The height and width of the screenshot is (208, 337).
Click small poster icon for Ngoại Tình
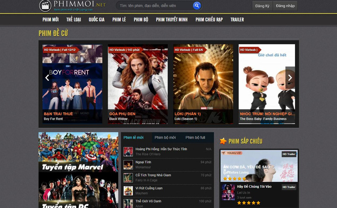tap(128, 164)
